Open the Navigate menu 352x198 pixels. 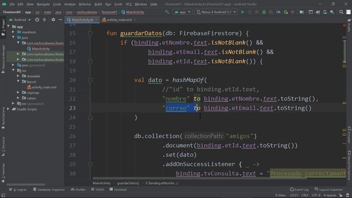tap(43, 4)
